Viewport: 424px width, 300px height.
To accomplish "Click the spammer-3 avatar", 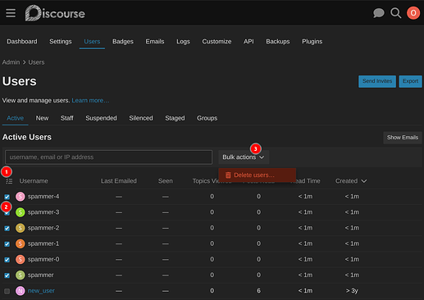I will [x=21, y=212].
